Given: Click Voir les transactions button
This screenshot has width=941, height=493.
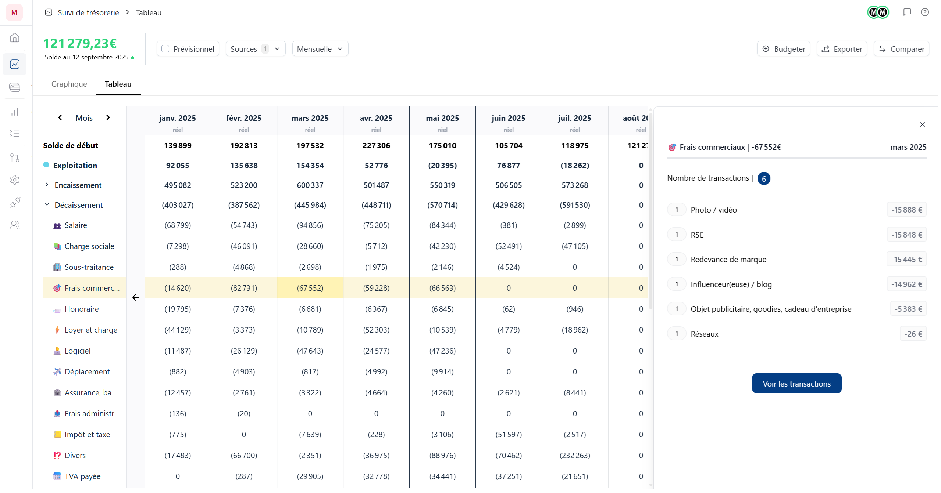Looking at the screenshot, I should [796, 384].
